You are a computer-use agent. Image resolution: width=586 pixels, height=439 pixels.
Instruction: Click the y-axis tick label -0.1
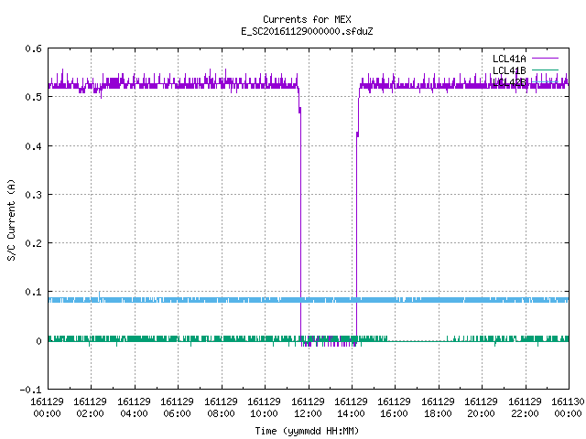[x=30, y=390]
